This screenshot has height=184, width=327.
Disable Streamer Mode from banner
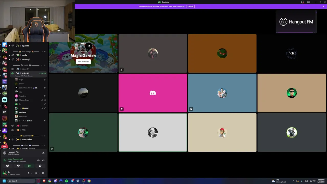(190, 6)
